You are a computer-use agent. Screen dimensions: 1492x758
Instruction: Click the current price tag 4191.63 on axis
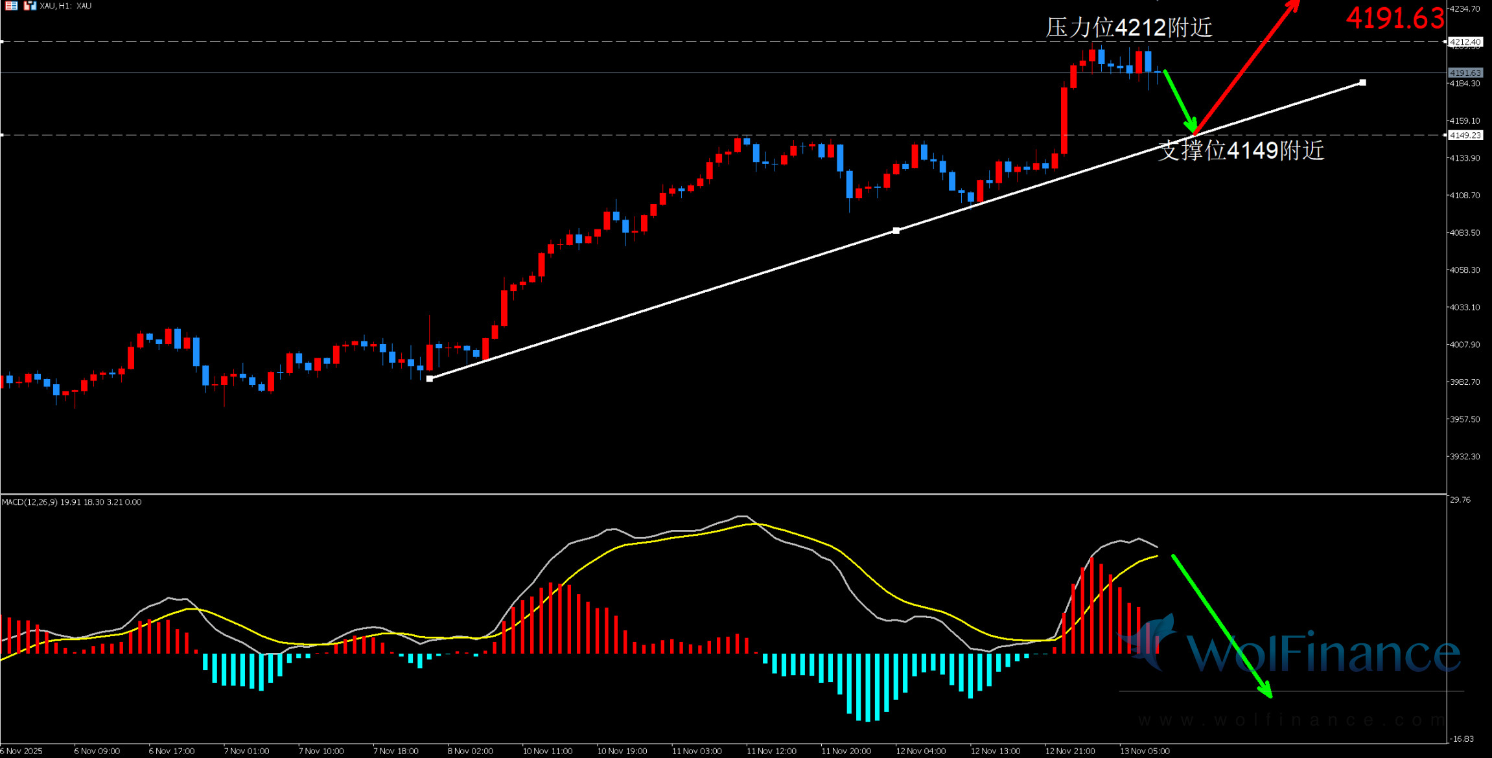[1465, 73]
